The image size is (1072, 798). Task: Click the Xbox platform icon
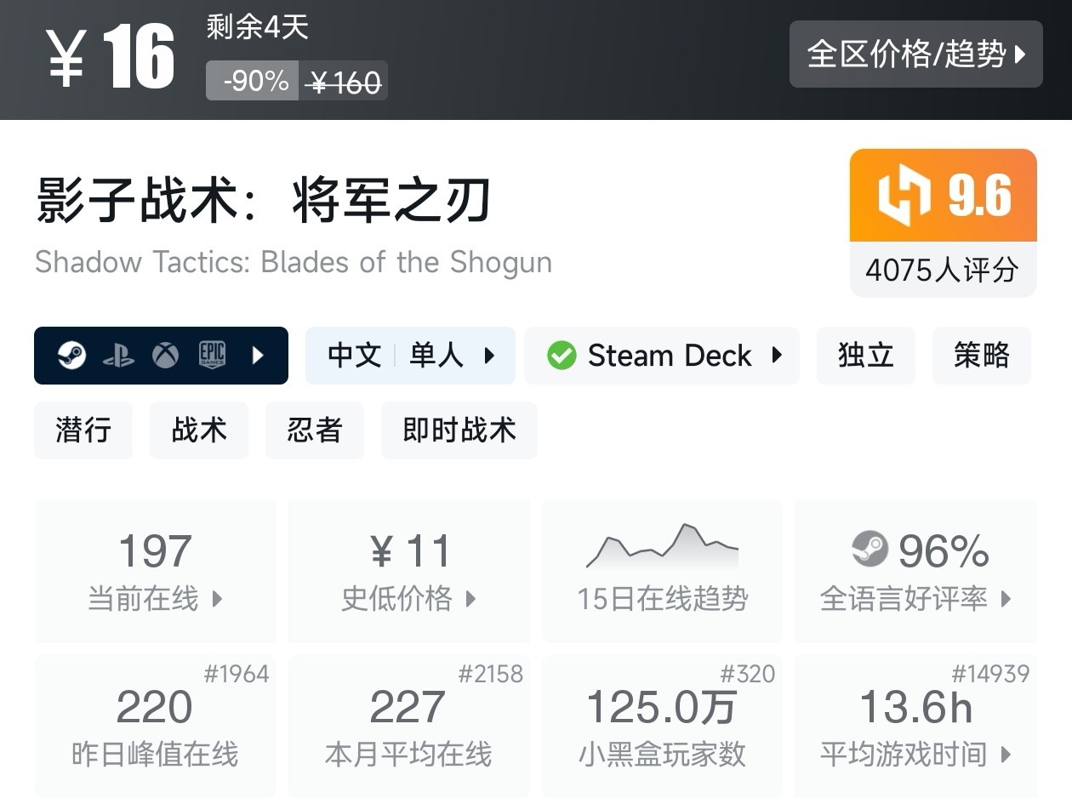tap(165, 355)
